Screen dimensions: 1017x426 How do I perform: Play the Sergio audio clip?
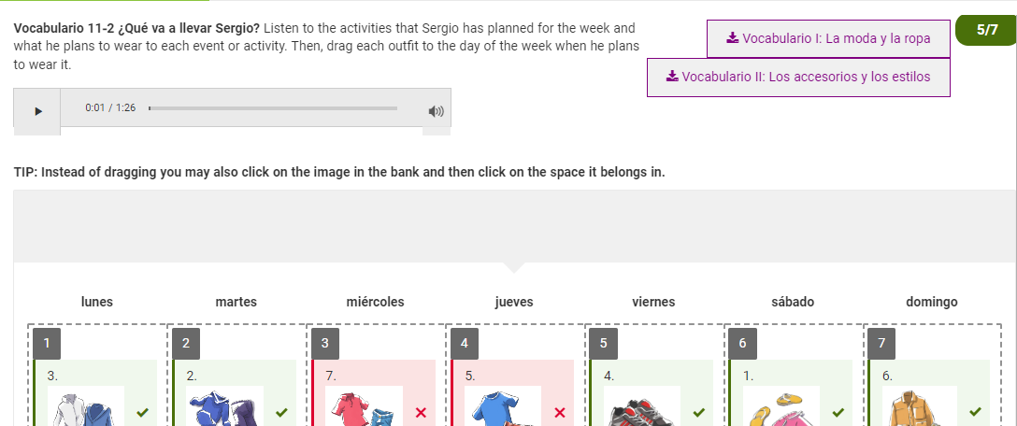(x=37, y=111)
